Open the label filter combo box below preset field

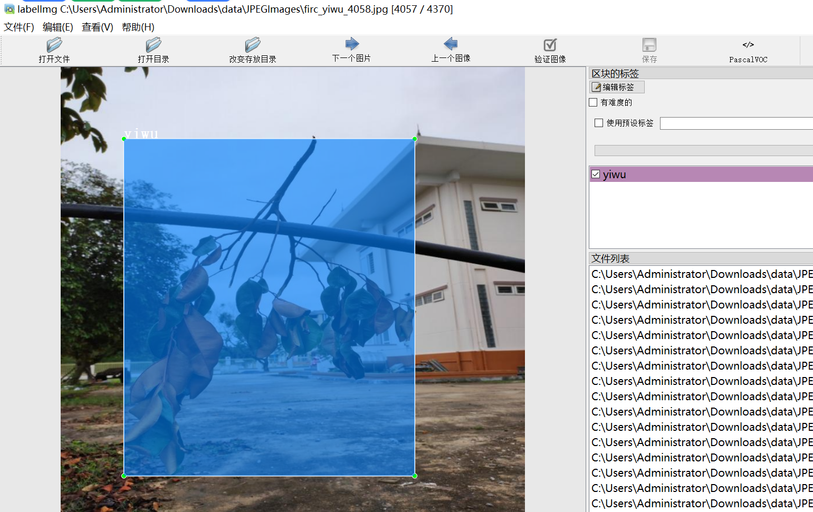click(x=704, y=150)
